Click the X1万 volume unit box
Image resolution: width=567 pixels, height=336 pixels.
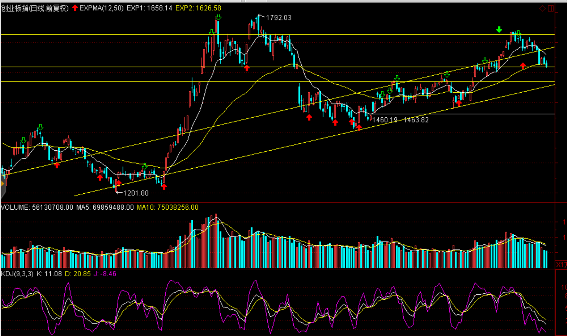[x=561, y=264]
